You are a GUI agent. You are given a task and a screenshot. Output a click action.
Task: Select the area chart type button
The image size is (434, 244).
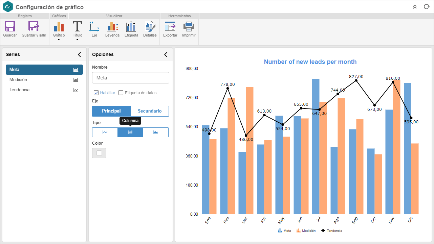156,132
